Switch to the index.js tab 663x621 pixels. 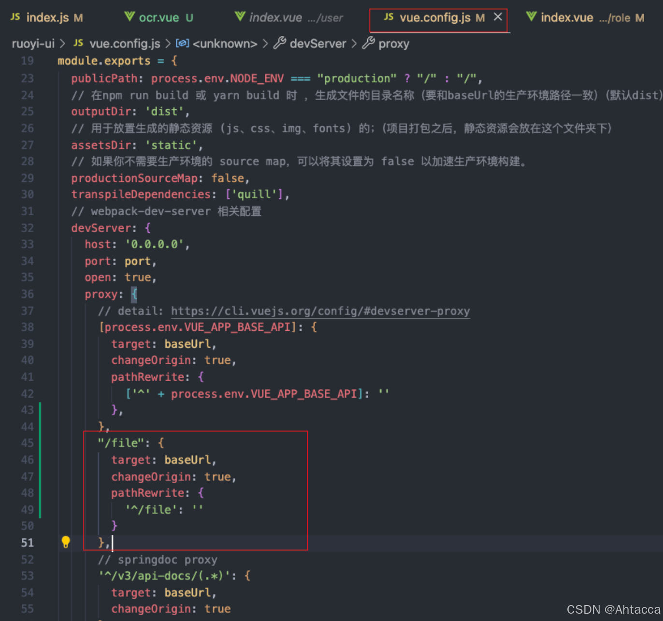pos(47,18)
